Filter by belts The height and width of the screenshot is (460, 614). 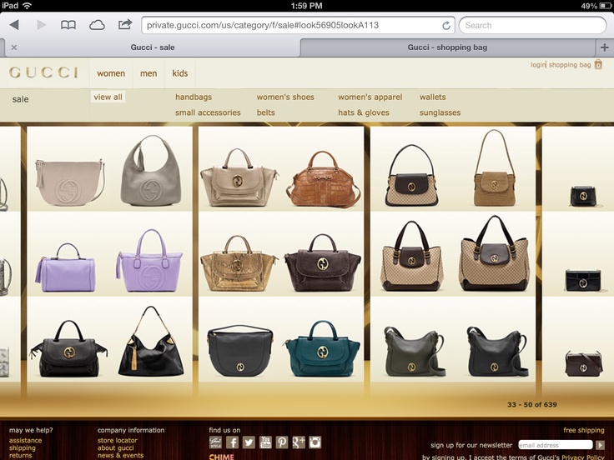click(x=265, y=112)
